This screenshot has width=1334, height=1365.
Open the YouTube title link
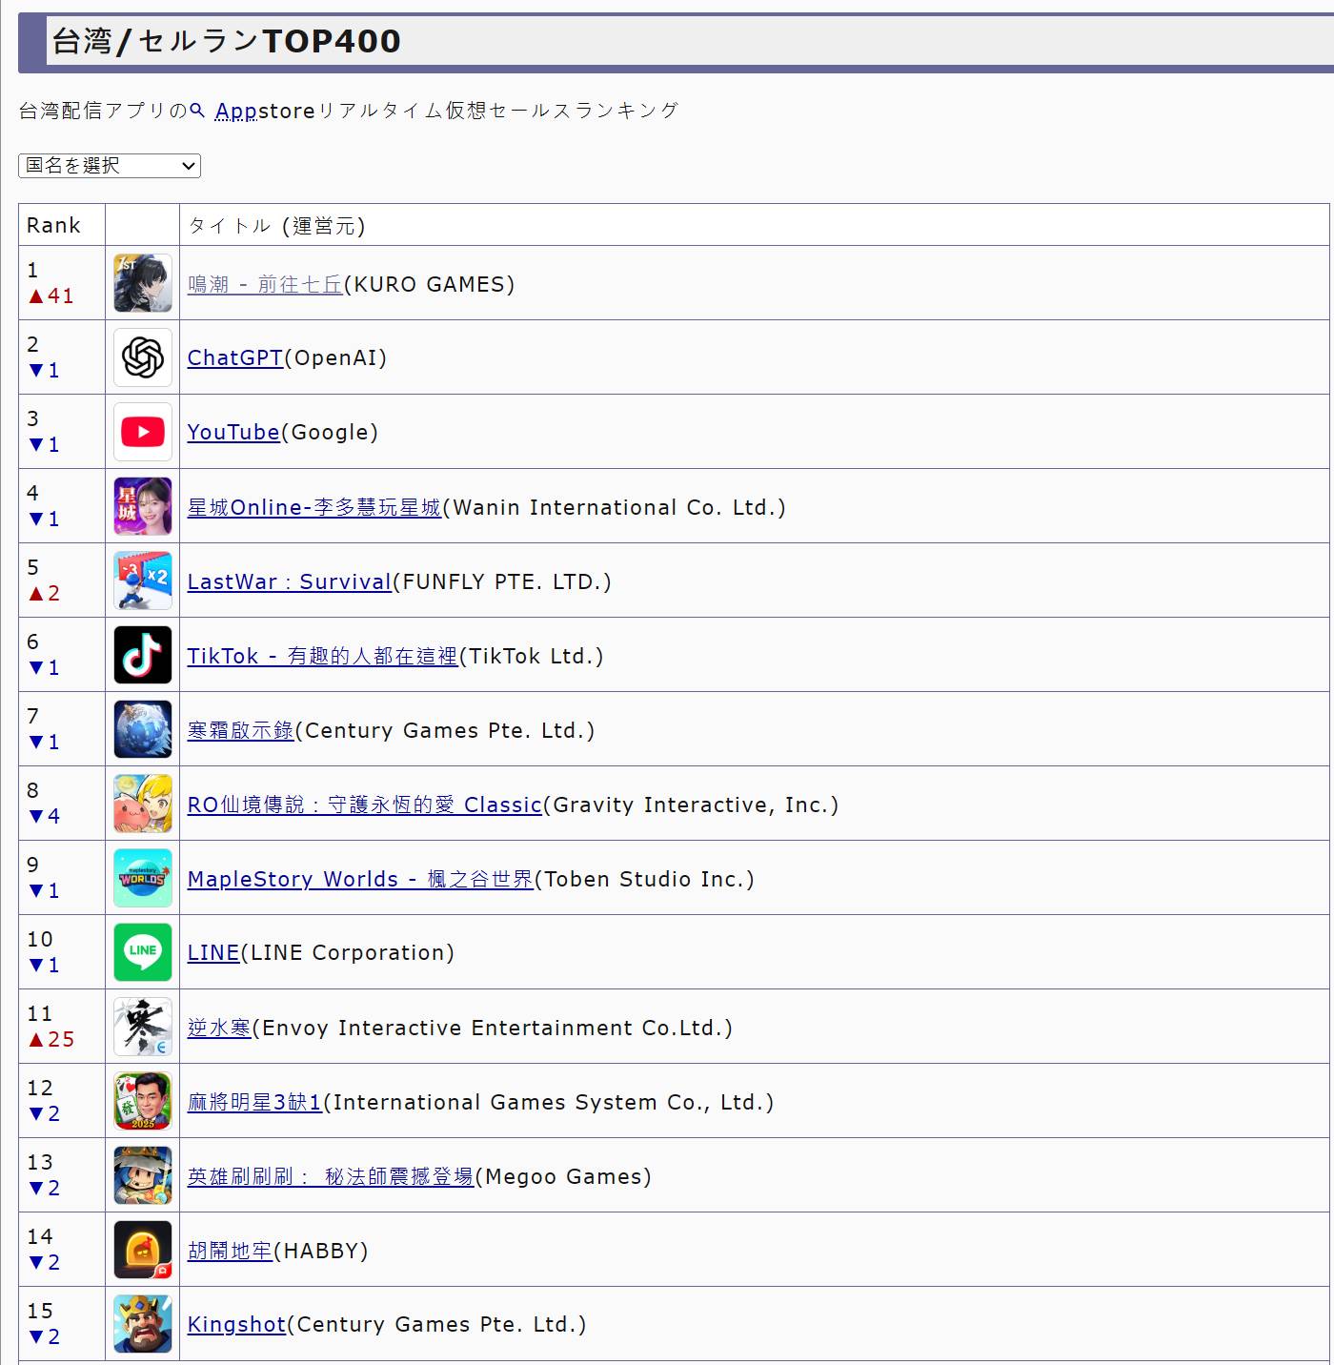233,432
